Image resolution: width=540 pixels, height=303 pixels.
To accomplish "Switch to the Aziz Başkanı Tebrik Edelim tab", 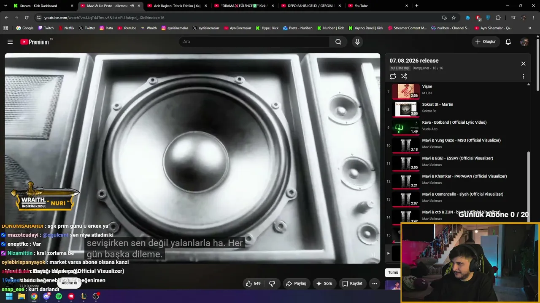I will 177,6.
